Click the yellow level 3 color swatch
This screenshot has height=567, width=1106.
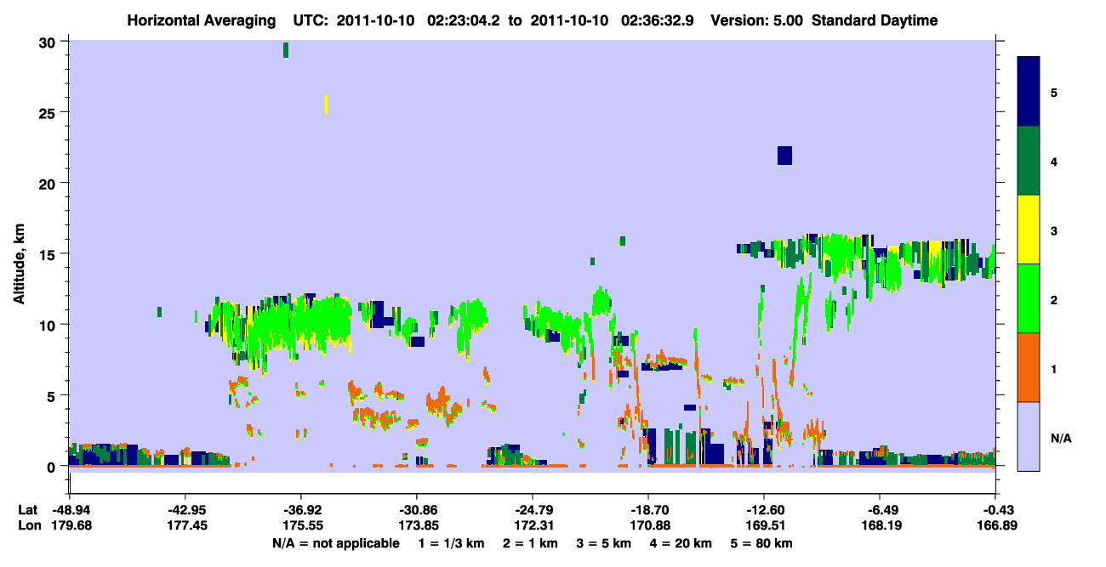pyautogui.click(x=1029, y=230)
